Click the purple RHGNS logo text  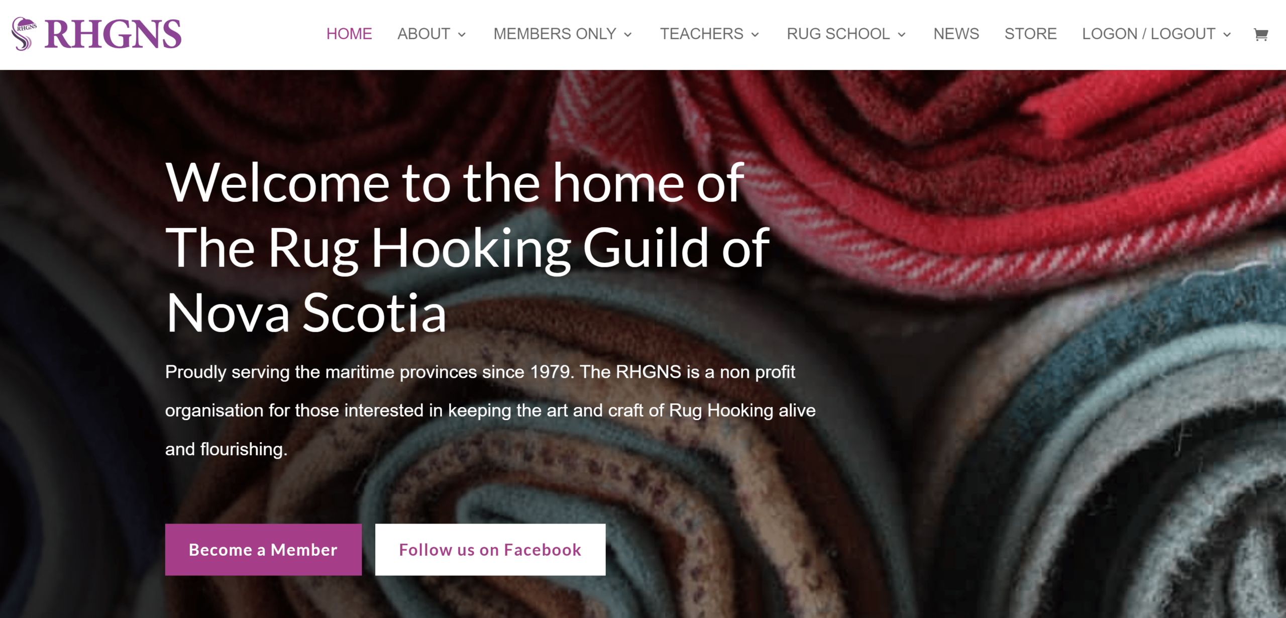(113, 34)
